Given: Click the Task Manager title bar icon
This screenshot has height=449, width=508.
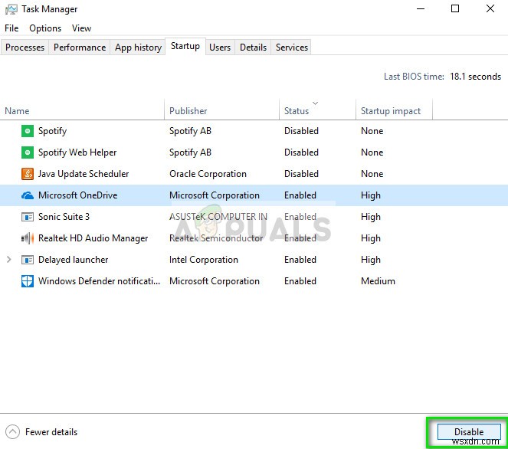Looking at the screenshot, I should pos(11,9).
